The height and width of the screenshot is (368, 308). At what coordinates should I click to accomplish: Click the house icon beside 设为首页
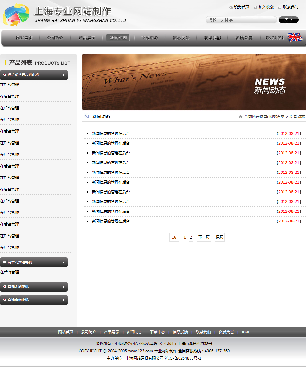click(231, 7)
